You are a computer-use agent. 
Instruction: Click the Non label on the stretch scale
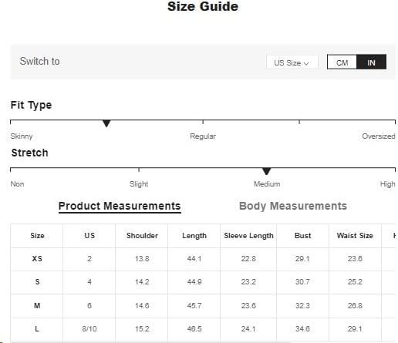tap(17, 184)
